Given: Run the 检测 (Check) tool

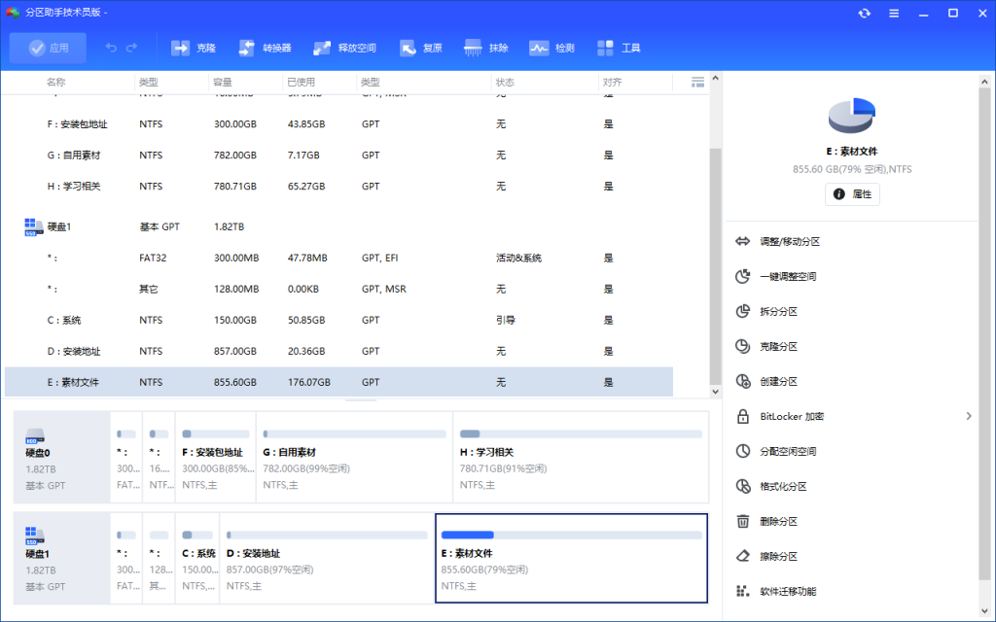Looking at the screenshot, I should click(x=551, y=47).
